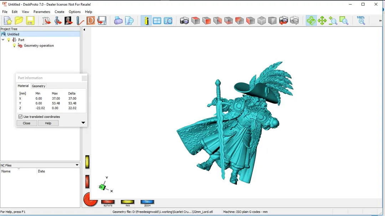Switch to the Material tab in Part Information

[x=23, y=86]
